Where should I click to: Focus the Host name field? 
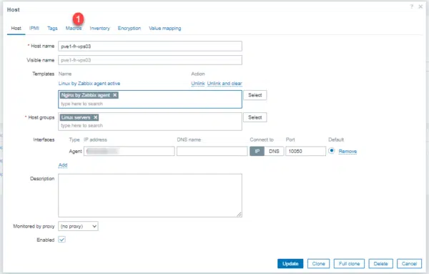(150, 47)
